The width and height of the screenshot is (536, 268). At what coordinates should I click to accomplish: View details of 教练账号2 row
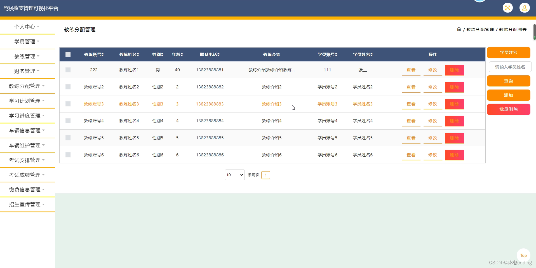click(411, 87)
